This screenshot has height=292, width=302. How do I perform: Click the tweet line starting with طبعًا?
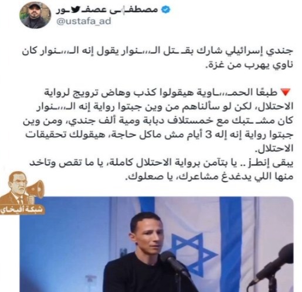click(x=162, y=92)
